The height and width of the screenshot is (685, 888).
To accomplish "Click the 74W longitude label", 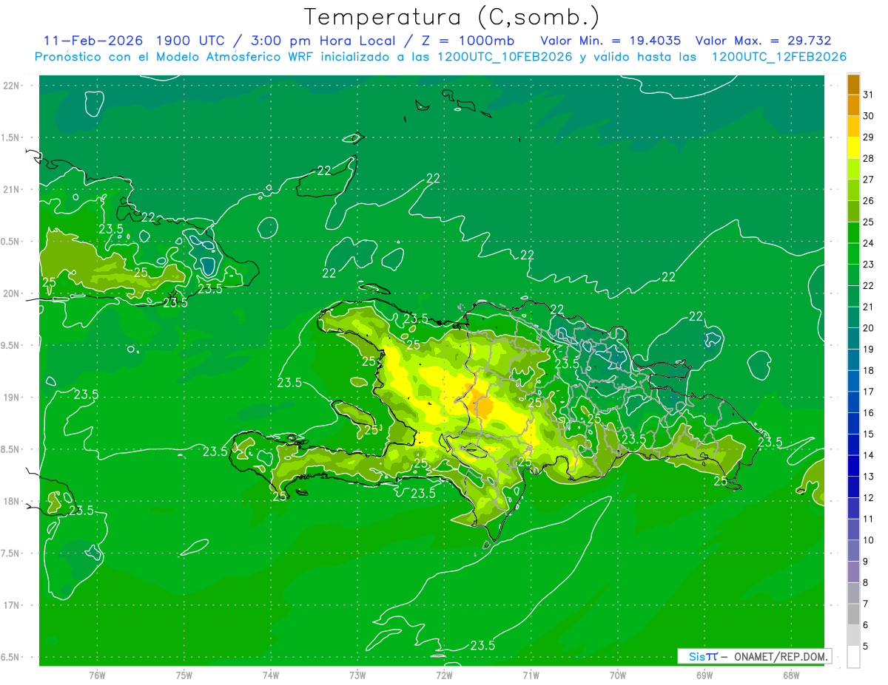I will point(270,675).
